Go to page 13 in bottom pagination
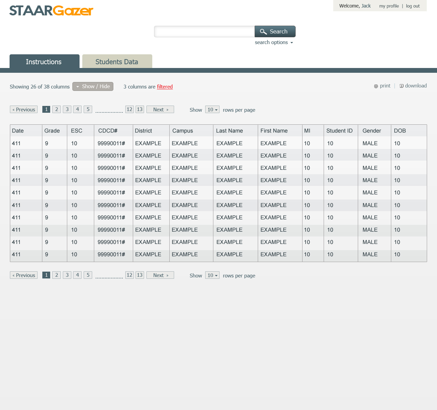437x410 pixels. tap(140, 275)
